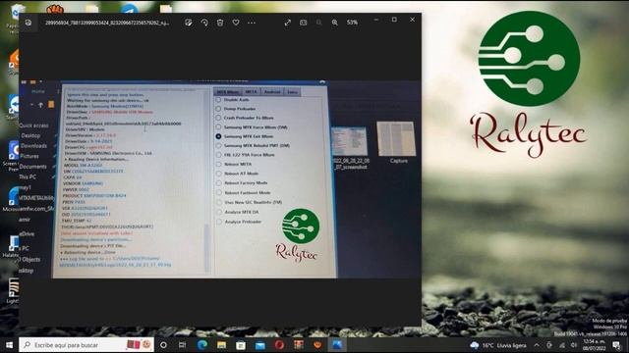The height and width of the screenshot is (353, 629).
Task: Click the photo file name in title bar
Action: tap(107, 23)
